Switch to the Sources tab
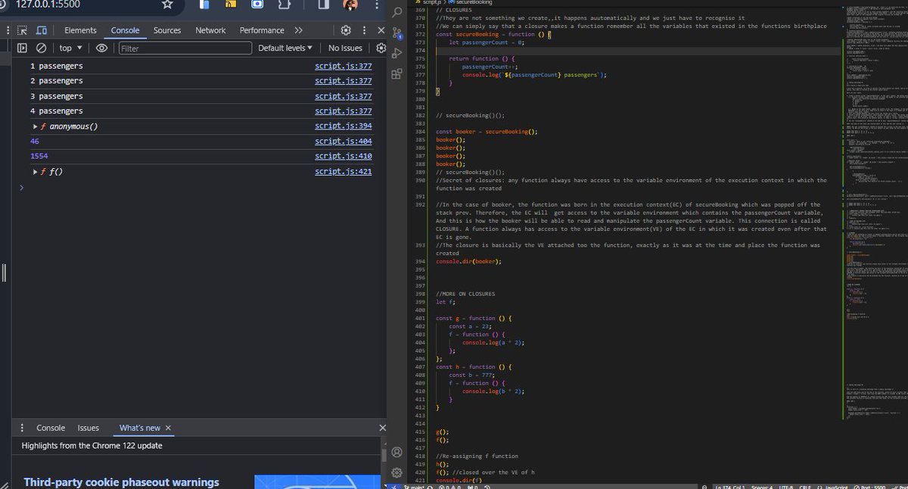 point(166,30)
